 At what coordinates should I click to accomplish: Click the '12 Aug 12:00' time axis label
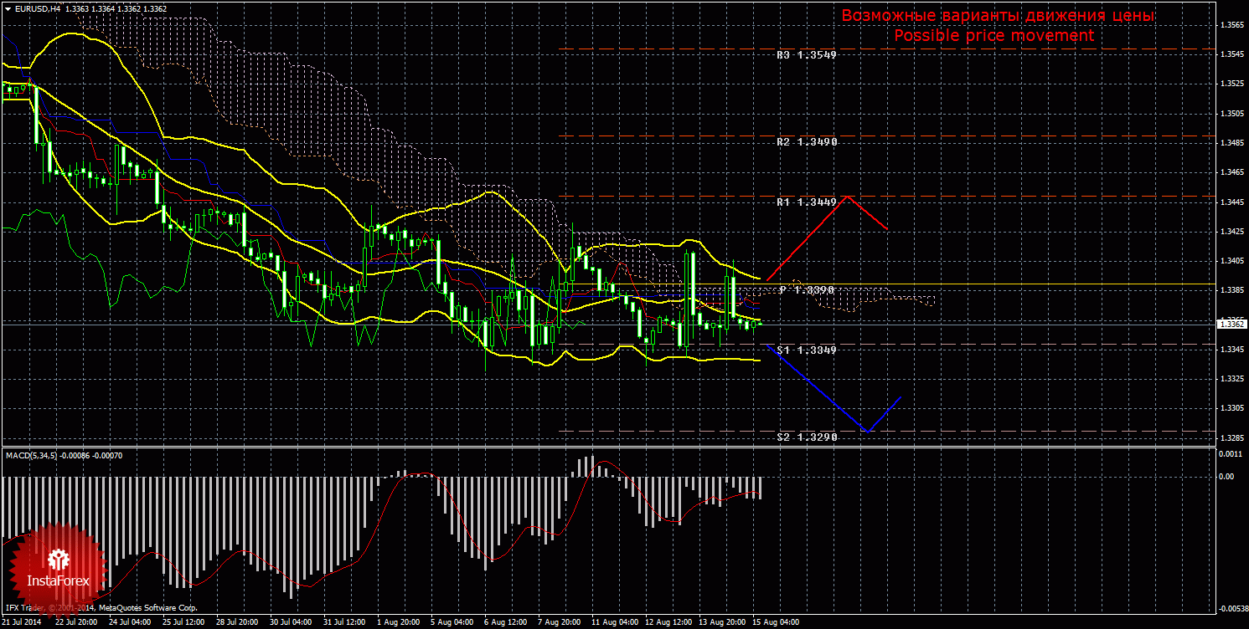click(667, 622)
